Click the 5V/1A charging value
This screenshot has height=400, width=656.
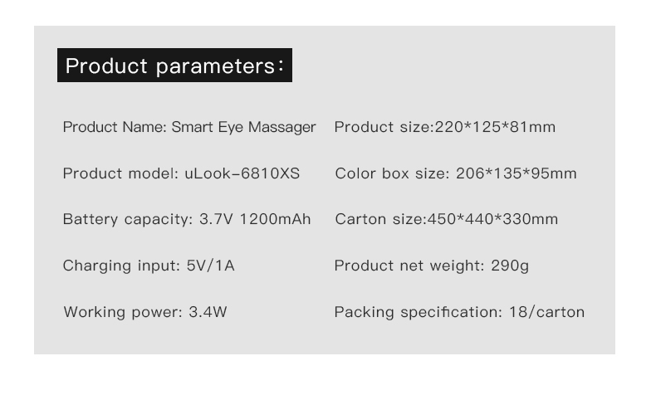tap(210, 266)
